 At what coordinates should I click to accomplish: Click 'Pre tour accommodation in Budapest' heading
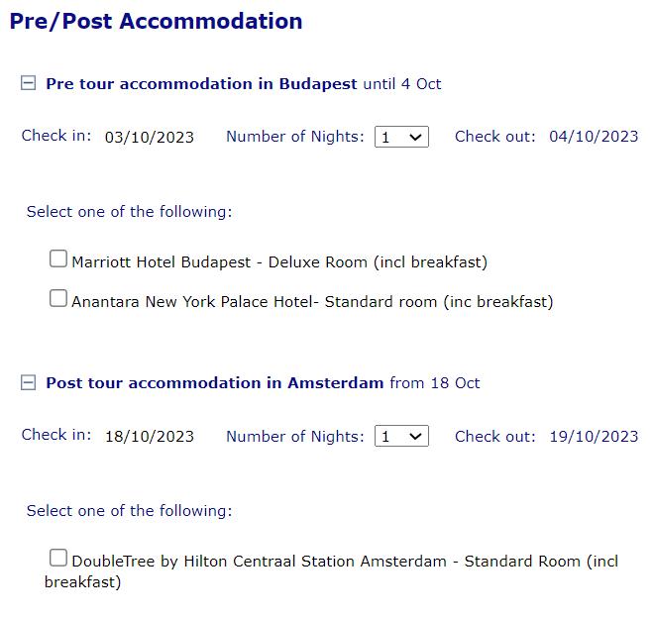201,84
